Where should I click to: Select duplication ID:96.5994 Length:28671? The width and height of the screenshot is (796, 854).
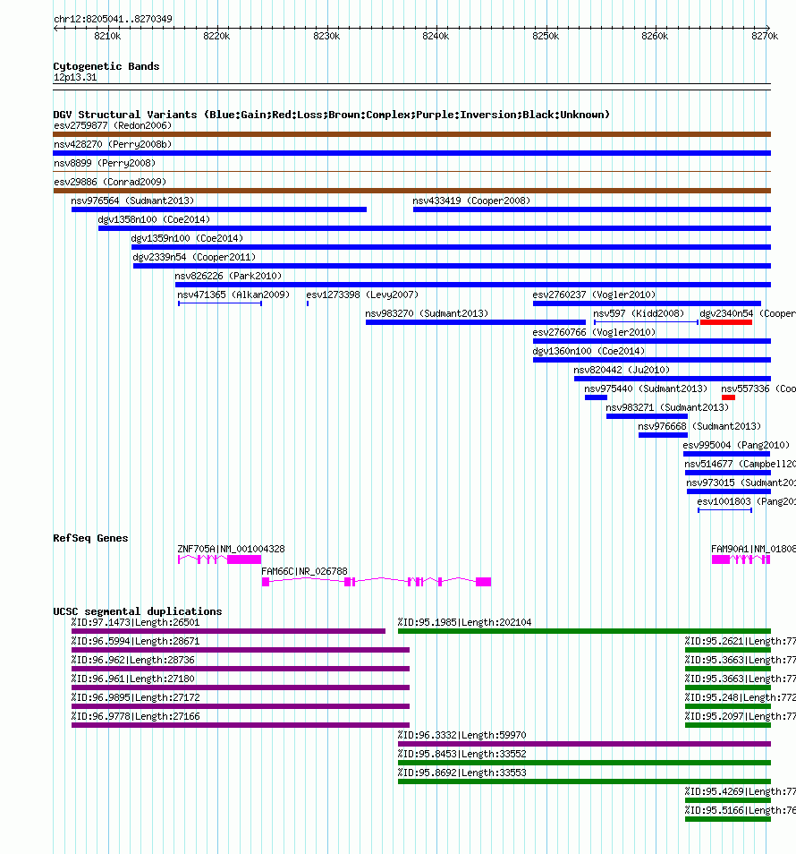click(240, 650)
